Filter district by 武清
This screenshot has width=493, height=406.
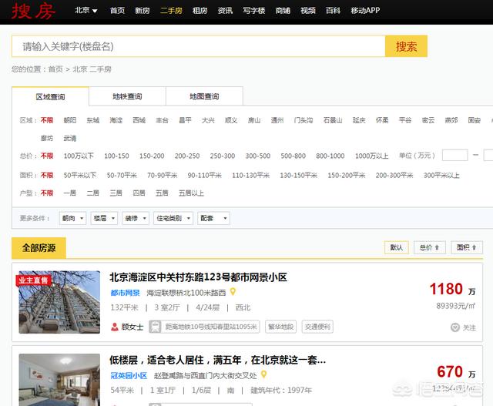click(70, 138)
